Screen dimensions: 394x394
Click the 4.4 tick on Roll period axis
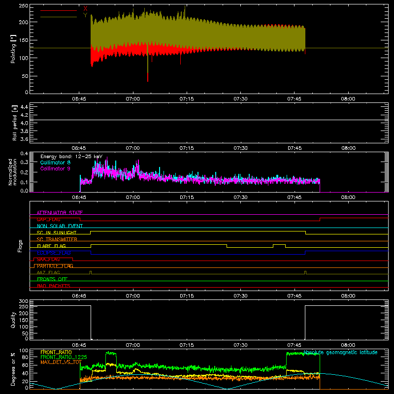click(24, 107)
